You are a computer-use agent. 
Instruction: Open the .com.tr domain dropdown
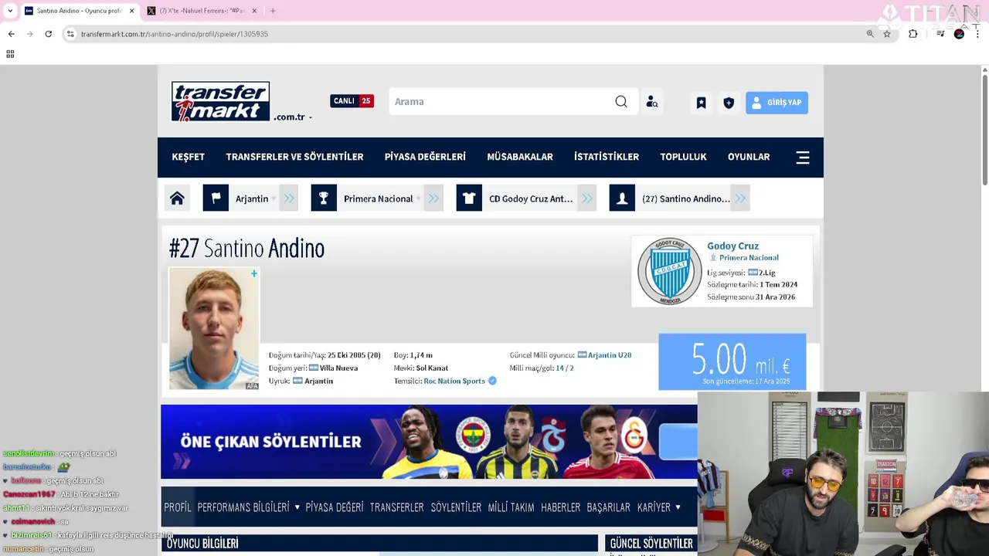pos(293,117)
